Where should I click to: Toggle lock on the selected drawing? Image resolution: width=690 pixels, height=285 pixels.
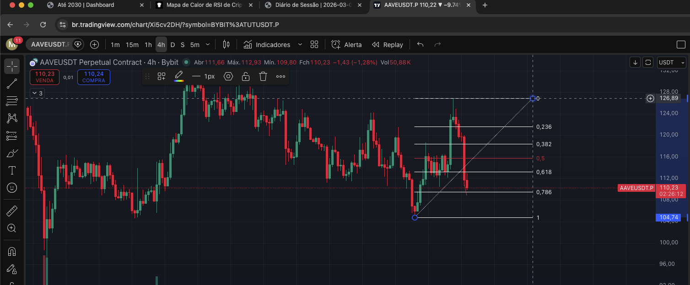246,76
